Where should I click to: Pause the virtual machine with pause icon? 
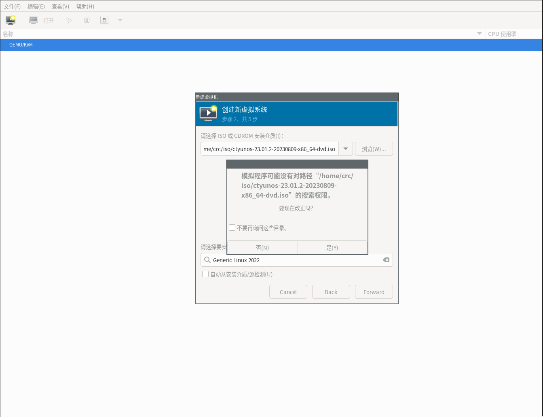[87, 20]
